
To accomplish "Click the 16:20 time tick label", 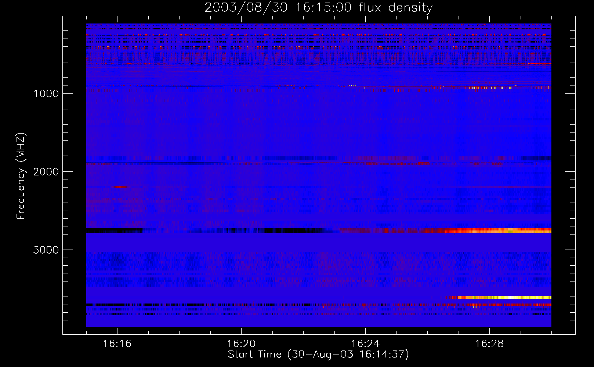I will pos(241,344).
